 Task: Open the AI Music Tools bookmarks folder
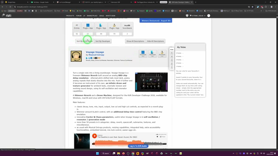(x=237, y=11)
